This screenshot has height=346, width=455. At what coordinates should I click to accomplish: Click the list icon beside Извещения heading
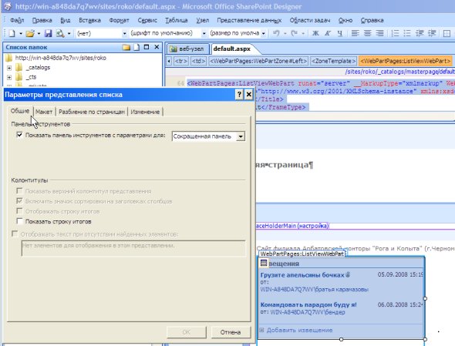point(264,263)
